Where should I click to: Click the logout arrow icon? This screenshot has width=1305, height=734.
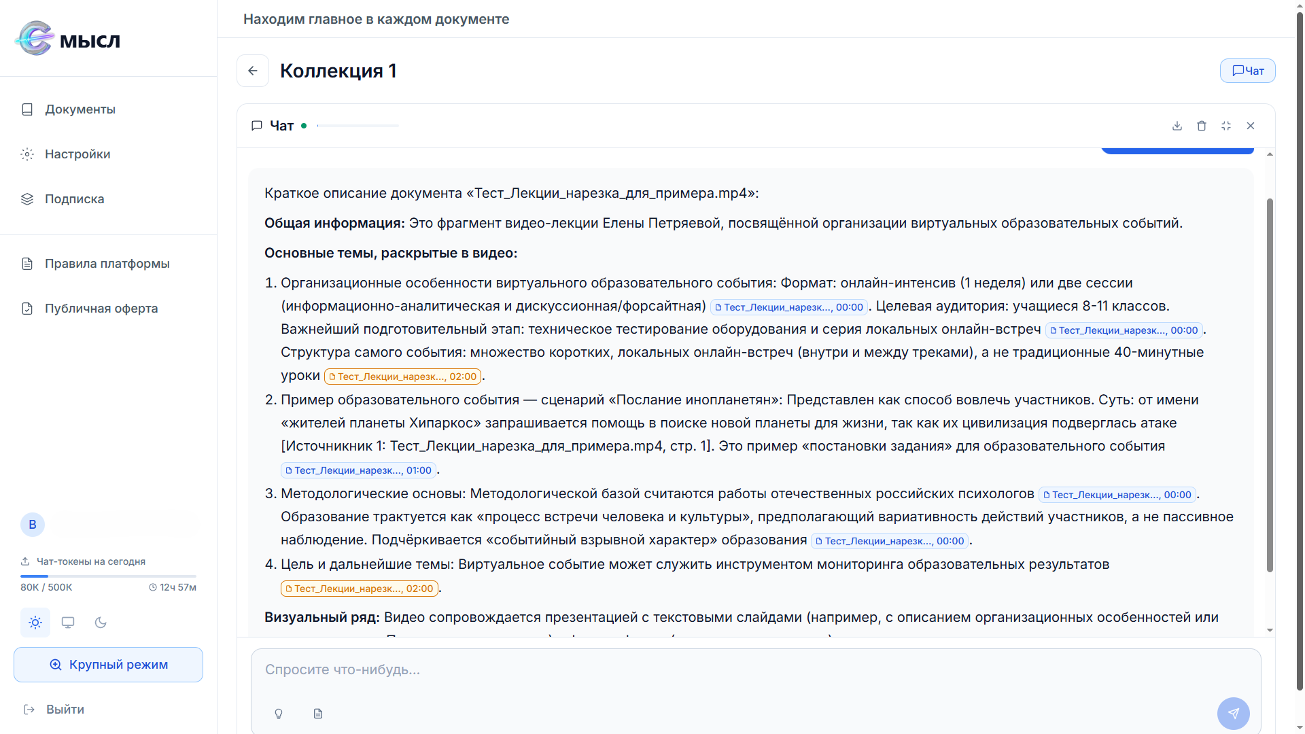tap(29, 710)
